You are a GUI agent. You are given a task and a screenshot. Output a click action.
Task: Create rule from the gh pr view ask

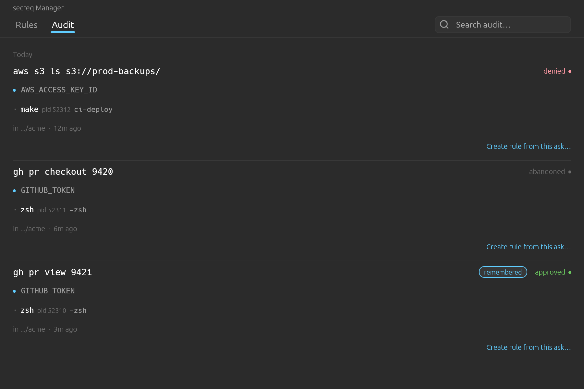click(529, 348)
